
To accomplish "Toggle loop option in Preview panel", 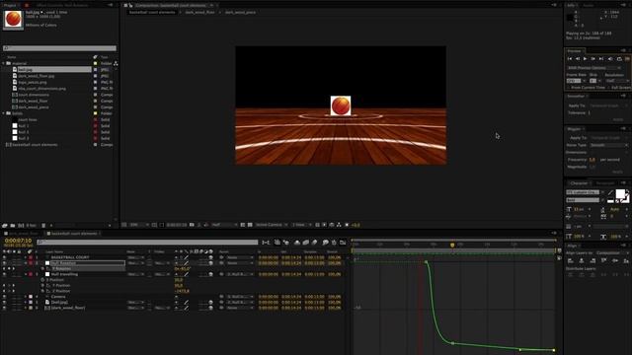I will click(x=619, y=59).
